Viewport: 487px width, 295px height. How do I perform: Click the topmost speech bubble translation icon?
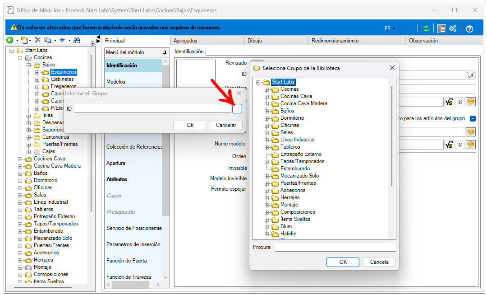pyautogui.click(x=471, y=102)
